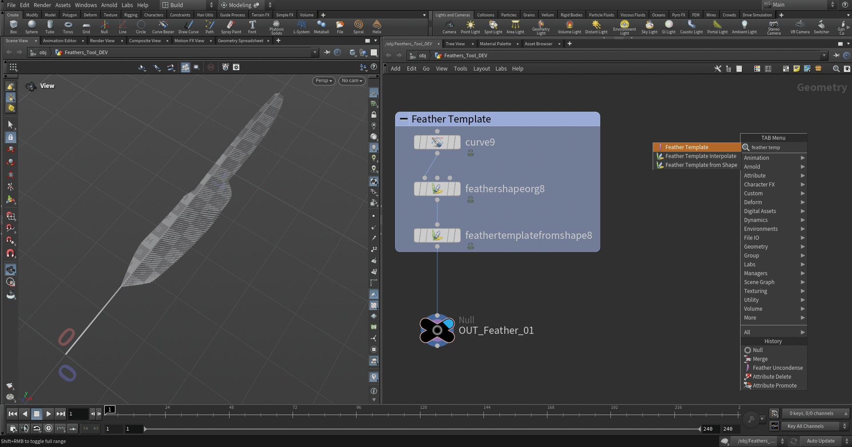
Task: Toggle the feathershapeorg8 lock flag
Action: coord(471,200)
